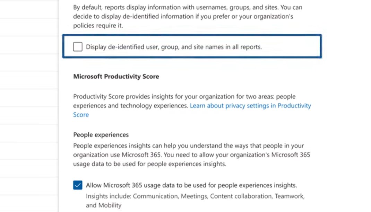Uncheck Allow Microsoft 365 usage data checkbox
The height and width of the screenshot is (212, 371).
(78, 185)
